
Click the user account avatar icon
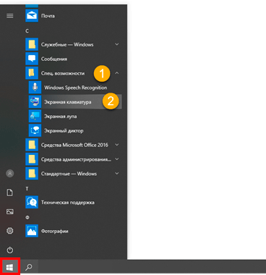coord(10,173)
